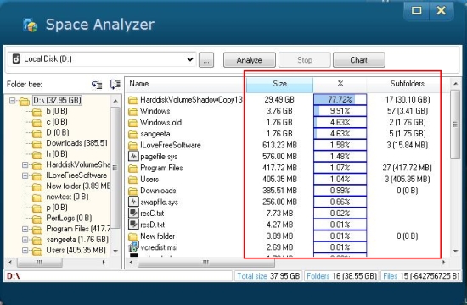The image size is (467, 305).
Task: Click the file list vertical scrollbar thumb
Action: tap(455, 125)
